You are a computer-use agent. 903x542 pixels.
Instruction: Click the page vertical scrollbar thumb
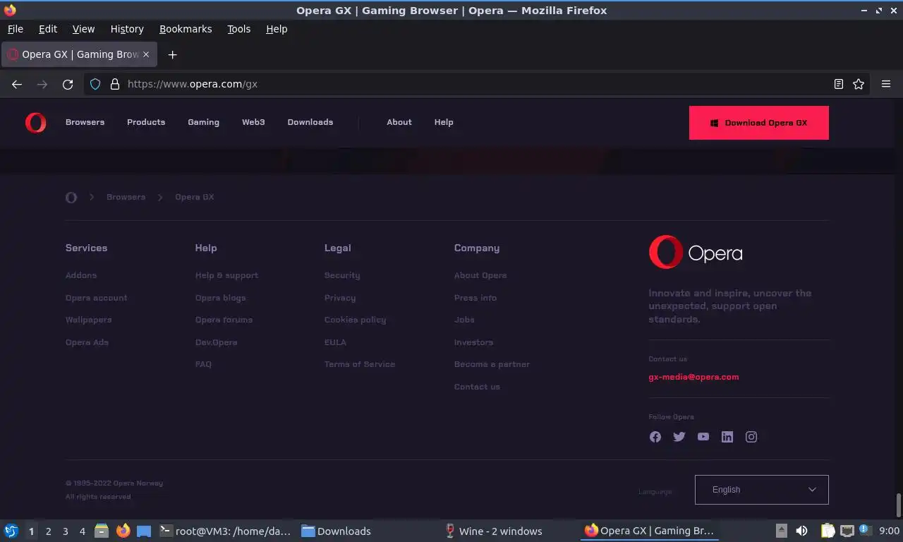(899, 505)
